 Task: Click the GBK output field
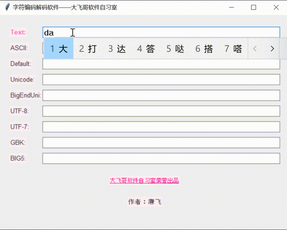(x=161, y=142)
